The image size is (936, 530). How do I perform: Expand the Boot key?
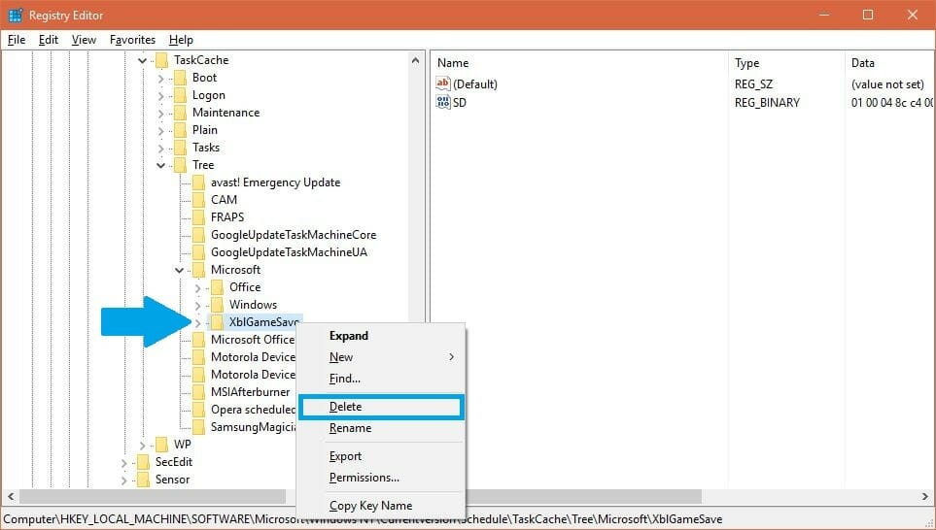(160, 78)
